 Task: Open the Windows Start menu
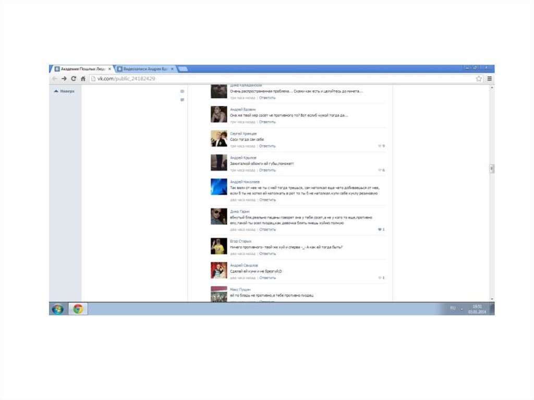(57, 309)
